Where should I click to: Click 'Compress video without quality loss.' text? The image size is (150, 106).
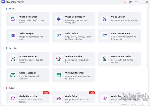pyautogui.click(x=76, y=21)
